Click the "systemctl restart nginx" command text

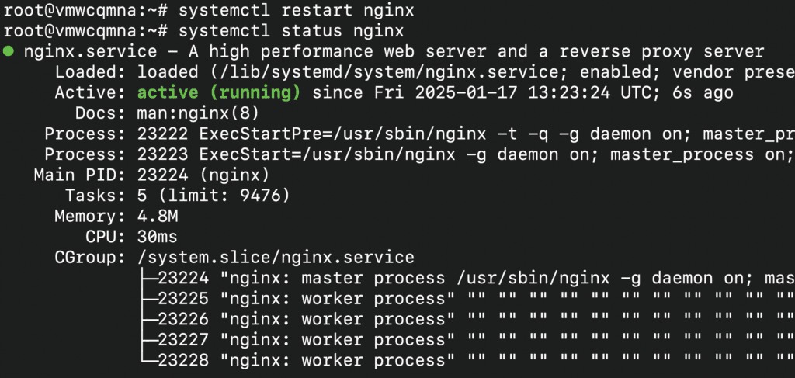(x=296, y=12)
